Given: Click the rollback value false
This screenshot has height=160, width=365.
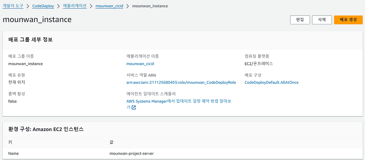Looking at the screenshot, I should (13, 101).
